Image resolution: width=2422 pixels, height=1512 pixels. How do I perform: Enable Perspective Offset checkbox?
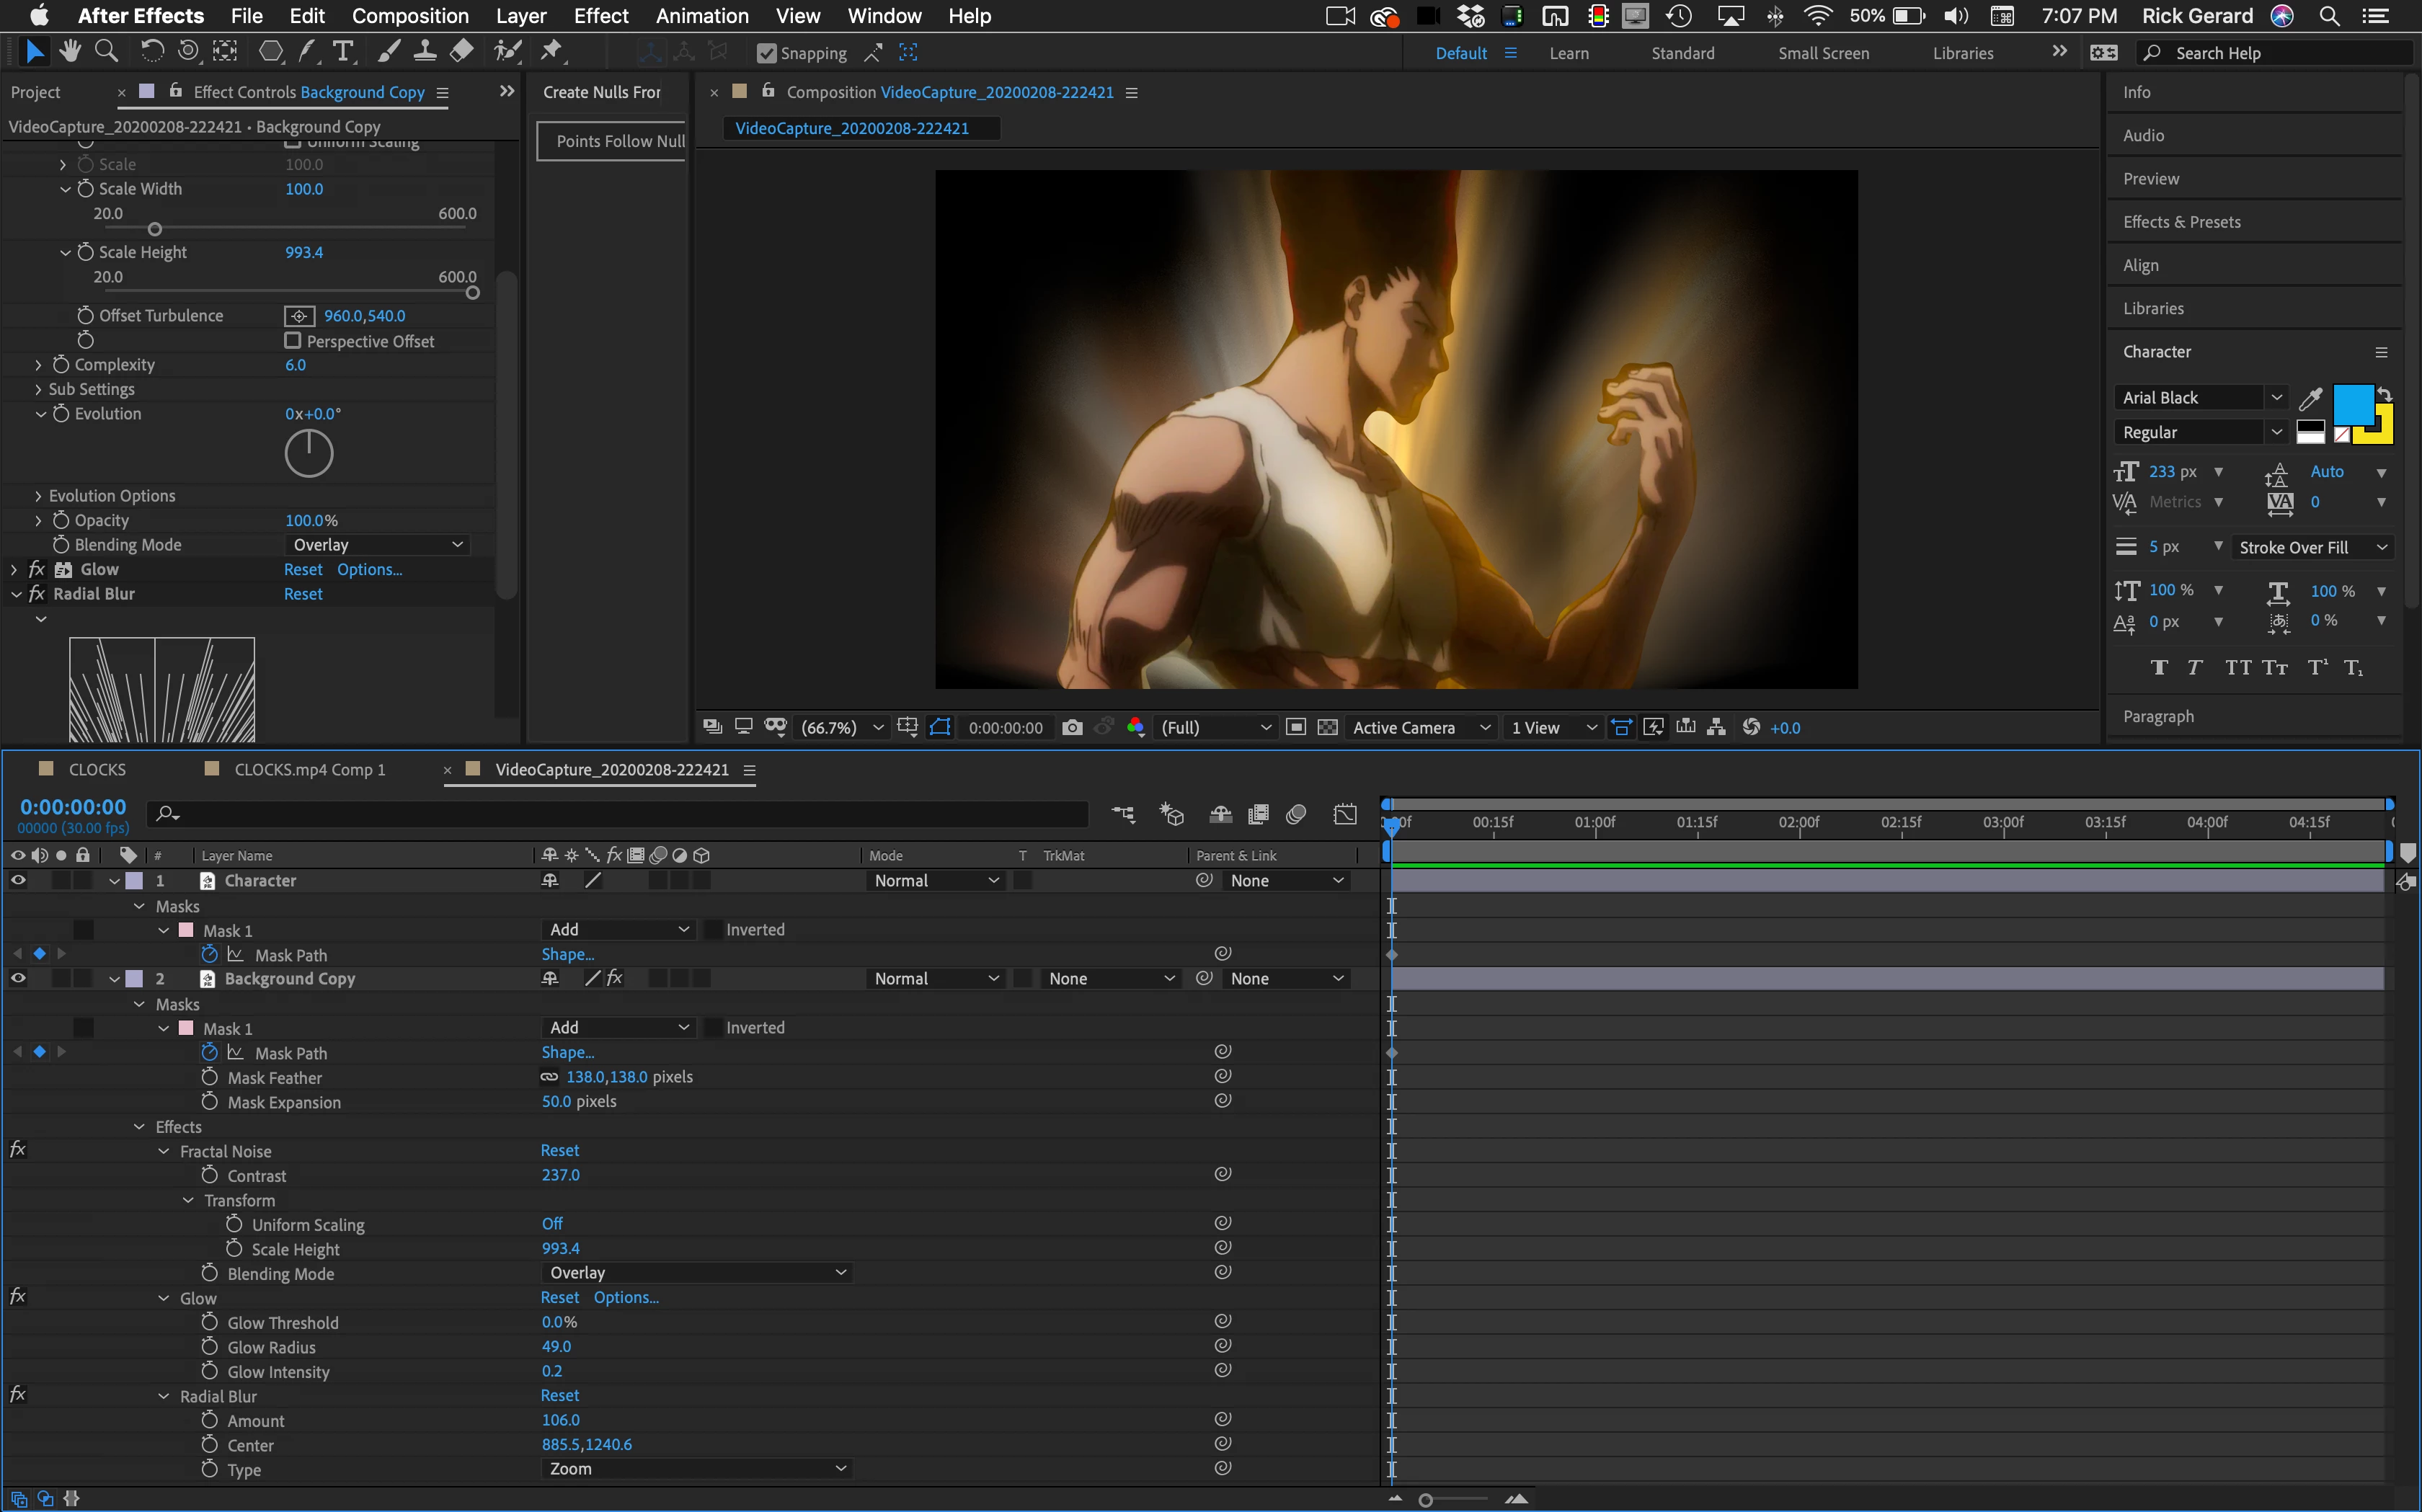tap(293, 341)
